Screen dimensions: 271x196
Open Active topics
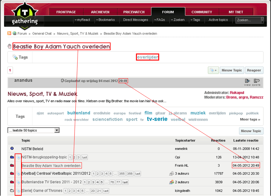pyautogui.click(x=218, y=20)
